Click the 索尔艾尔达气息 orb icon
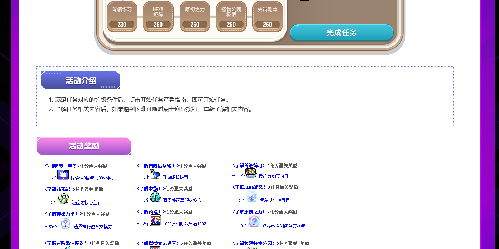Viewport: 499px width, 249px height. (x=252, y=197)
